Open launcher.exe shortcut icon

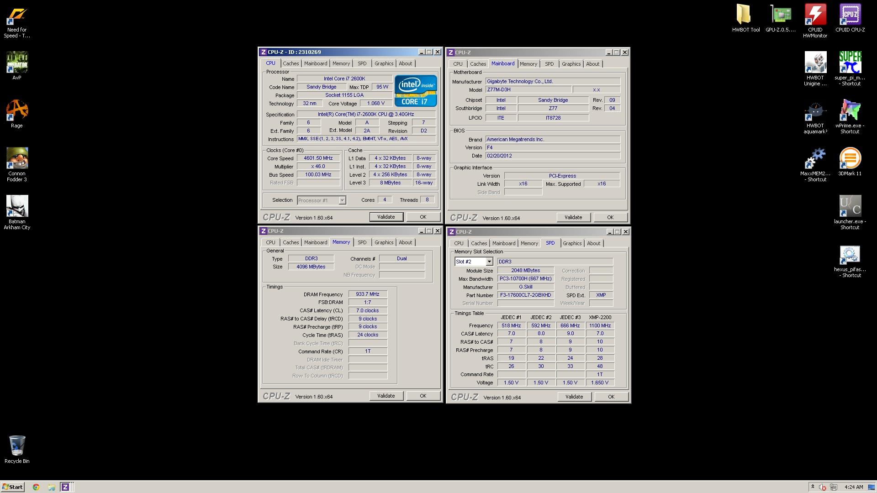click(850, 213)
